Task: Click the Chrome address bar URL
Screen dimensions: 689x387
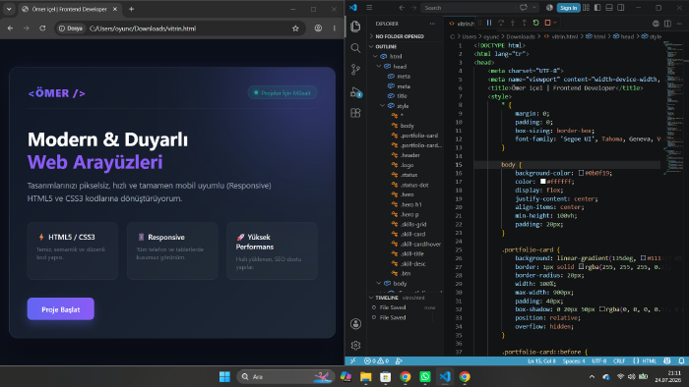Action: click(143, 28)
